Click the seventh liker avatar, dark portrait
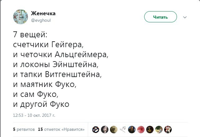 point(150,129)
